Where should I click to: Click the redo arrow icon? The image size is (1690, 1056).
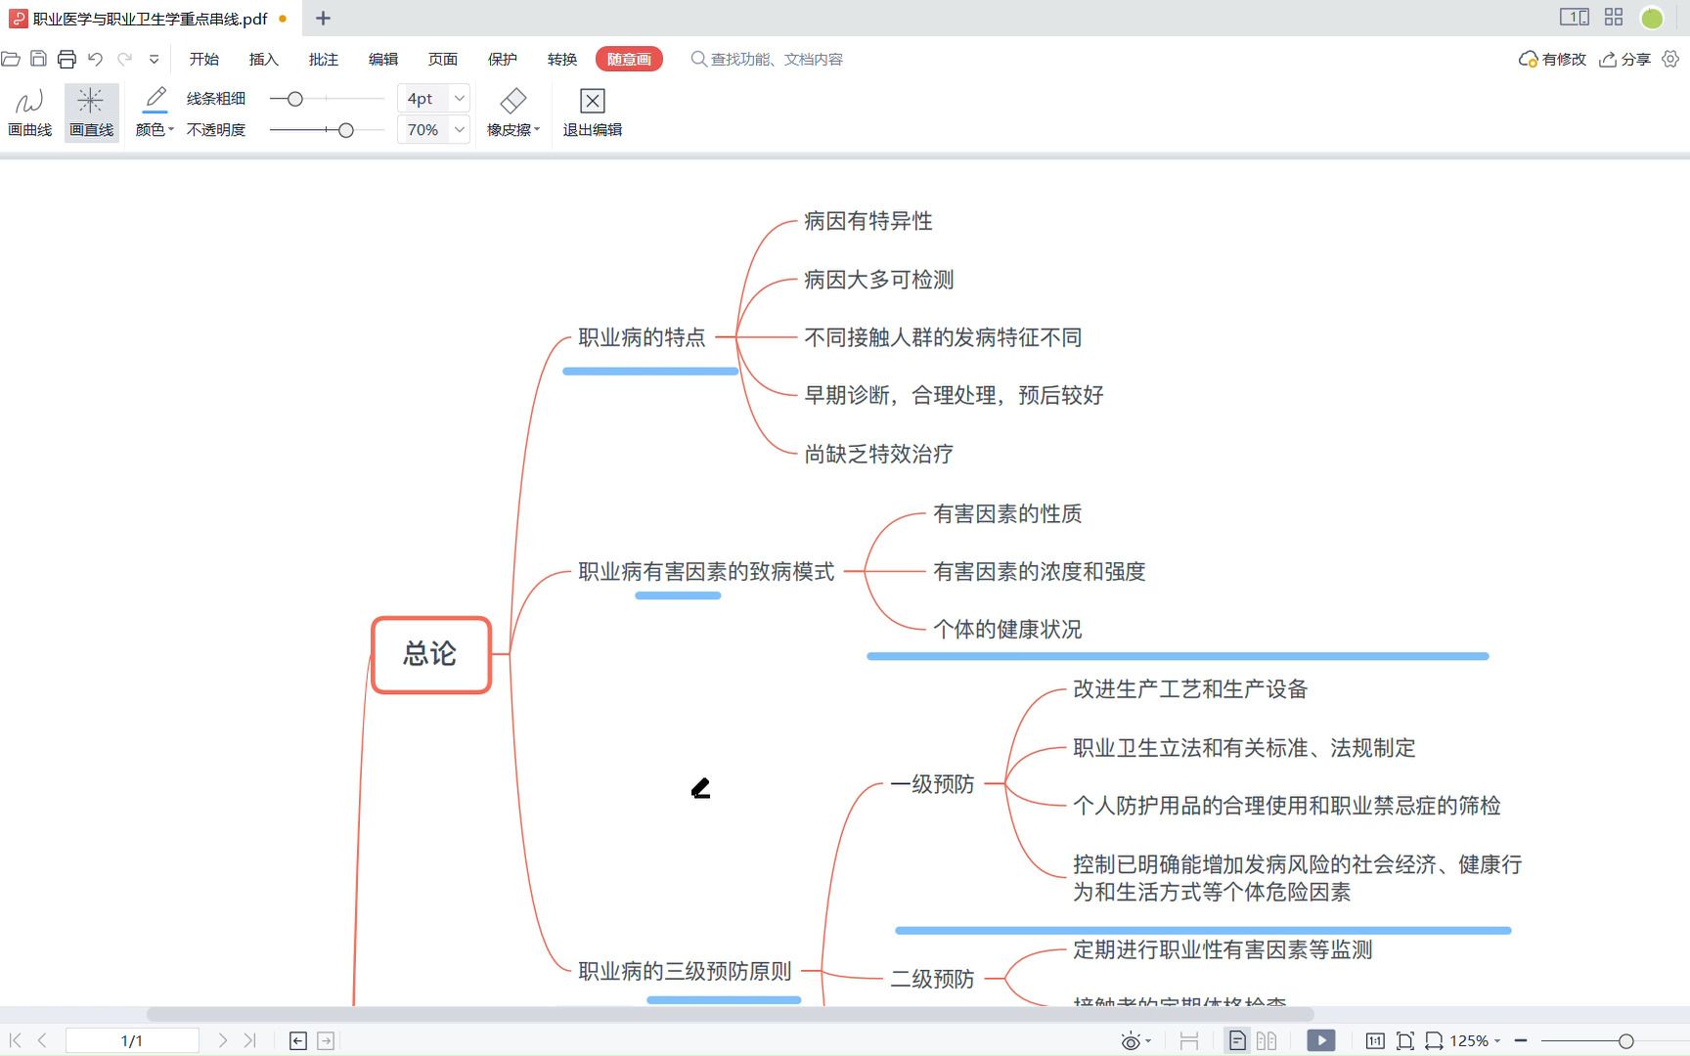point(125,60)
